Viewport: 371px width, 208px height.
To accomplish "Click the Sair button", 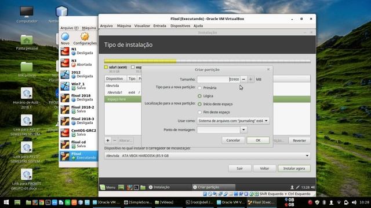I will coord(239,168).
